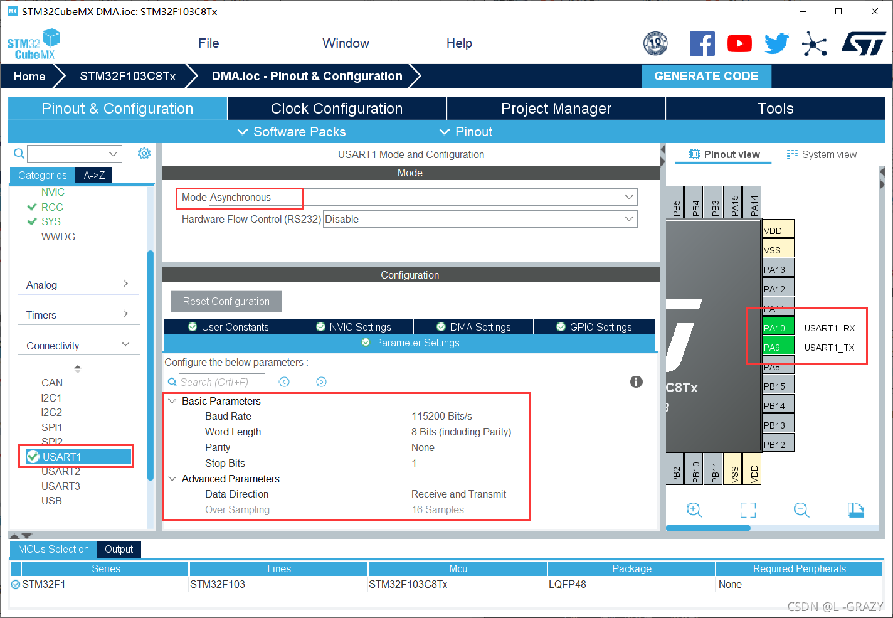Click the Data Direction value Receive and Transmit
Image resolution: width=893 pixels, height=618 pixels.
pyautogui.click(x=458, y=494)
